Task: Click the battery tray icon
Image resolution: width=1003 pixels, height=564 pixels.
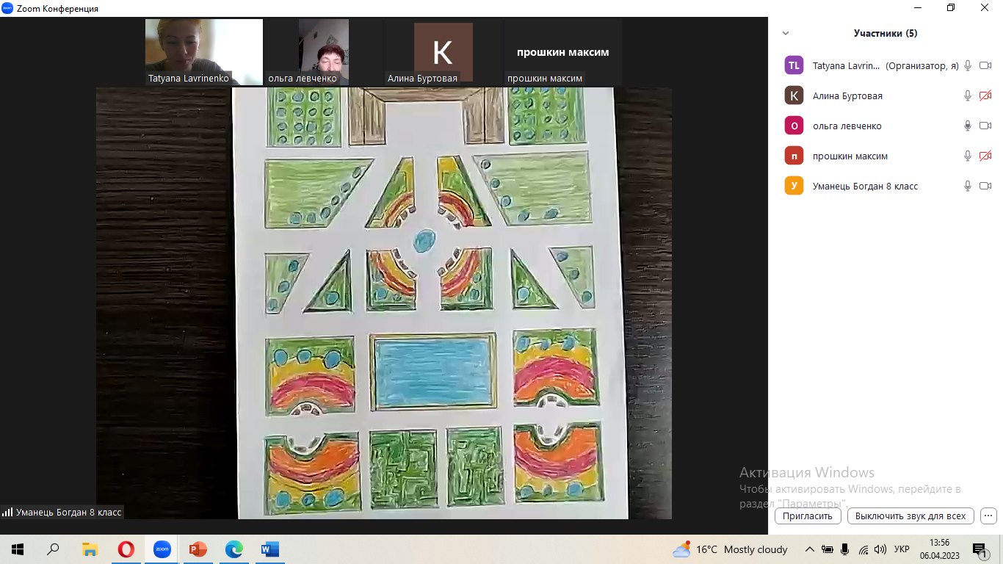Action: [828, 549]
